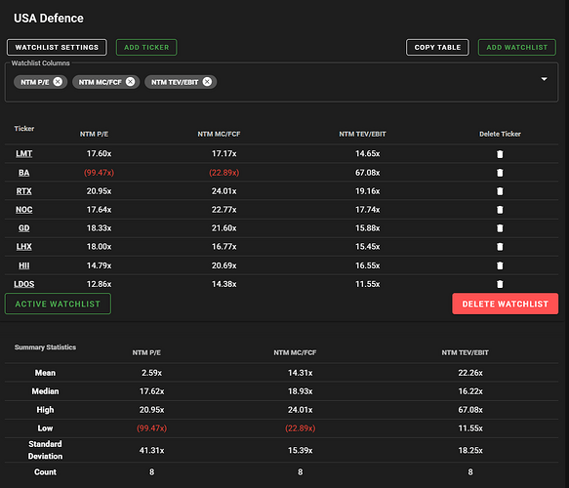Screen dimensions: 569x488
Task: Click the Mean row label
Action: (x=45, y=373)
